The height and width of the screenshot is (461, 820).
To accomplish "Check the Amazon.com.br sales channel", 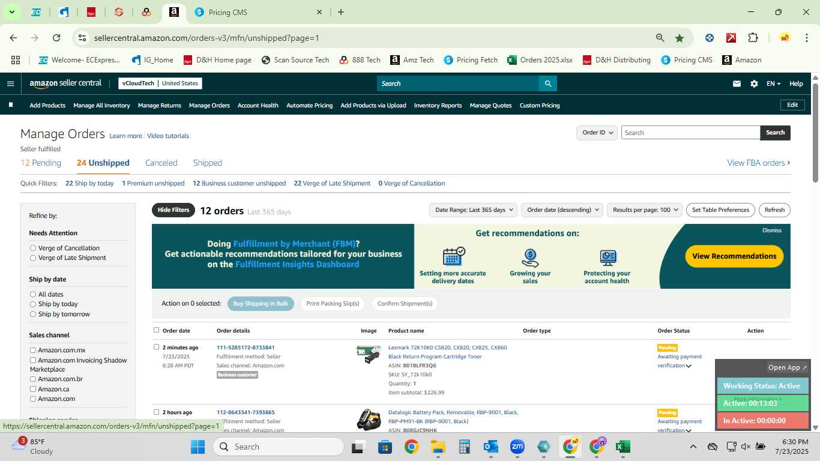I will [x=33, y=379].
